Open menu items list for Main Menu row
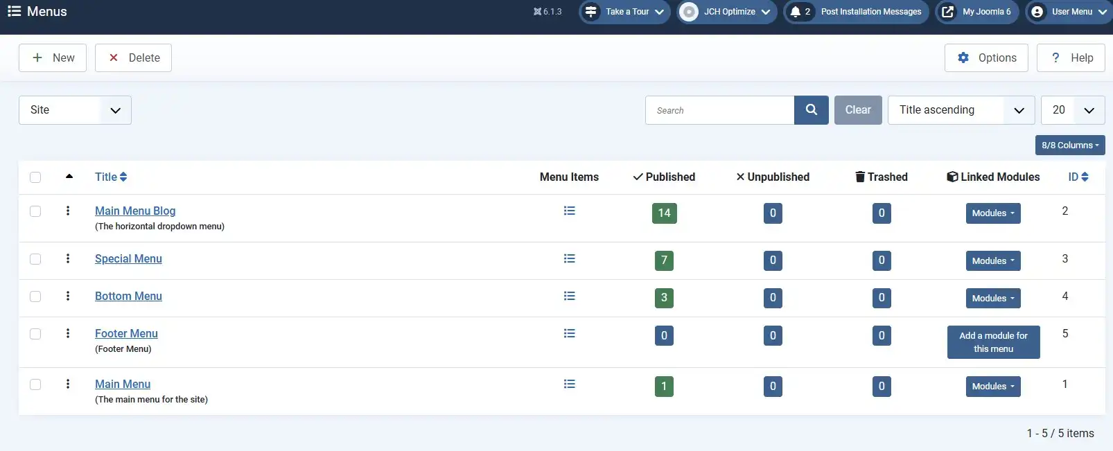Image resolution: width=1113 pixels, height=451 pixels. click(x=570, y=384)
